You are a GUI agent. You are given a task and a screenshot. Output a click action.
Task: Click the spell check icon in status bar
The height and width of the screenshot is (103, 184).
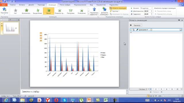(x=25, y=96)
